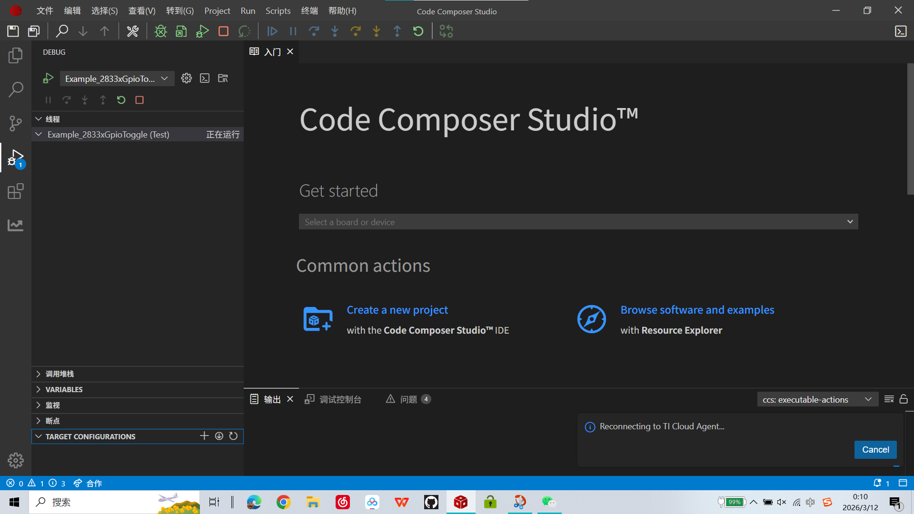This screenshot has width=914, height=514.
Task: Toggle the terminal panel icon at top right
Action: pyautogui.click(x=901, y=31)
